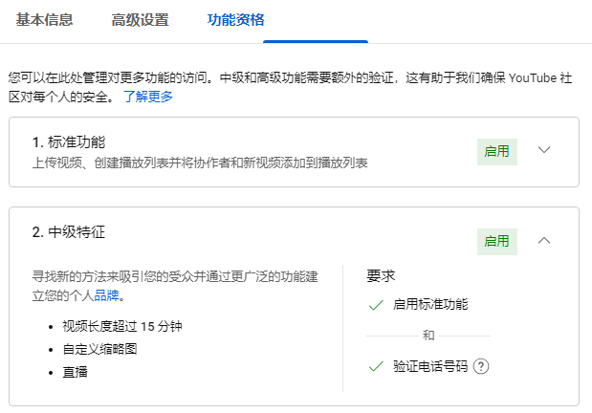Click the checkmark icon before 验证电话号码
The height and width of the screenshot is (413, 592).
(375, 366)
